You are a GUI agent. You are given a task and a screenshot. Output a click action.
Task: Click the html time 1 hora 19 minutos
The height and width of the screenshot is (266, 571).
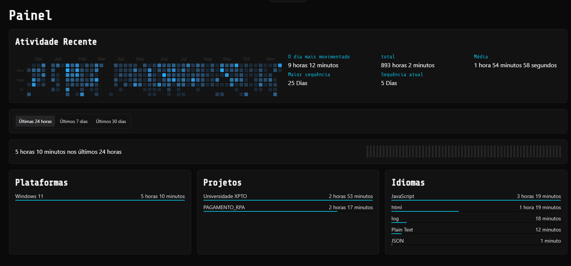540,207
